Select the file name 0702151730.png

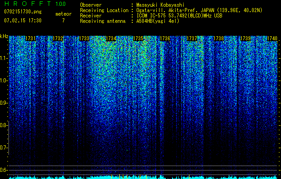coord(23,12)
